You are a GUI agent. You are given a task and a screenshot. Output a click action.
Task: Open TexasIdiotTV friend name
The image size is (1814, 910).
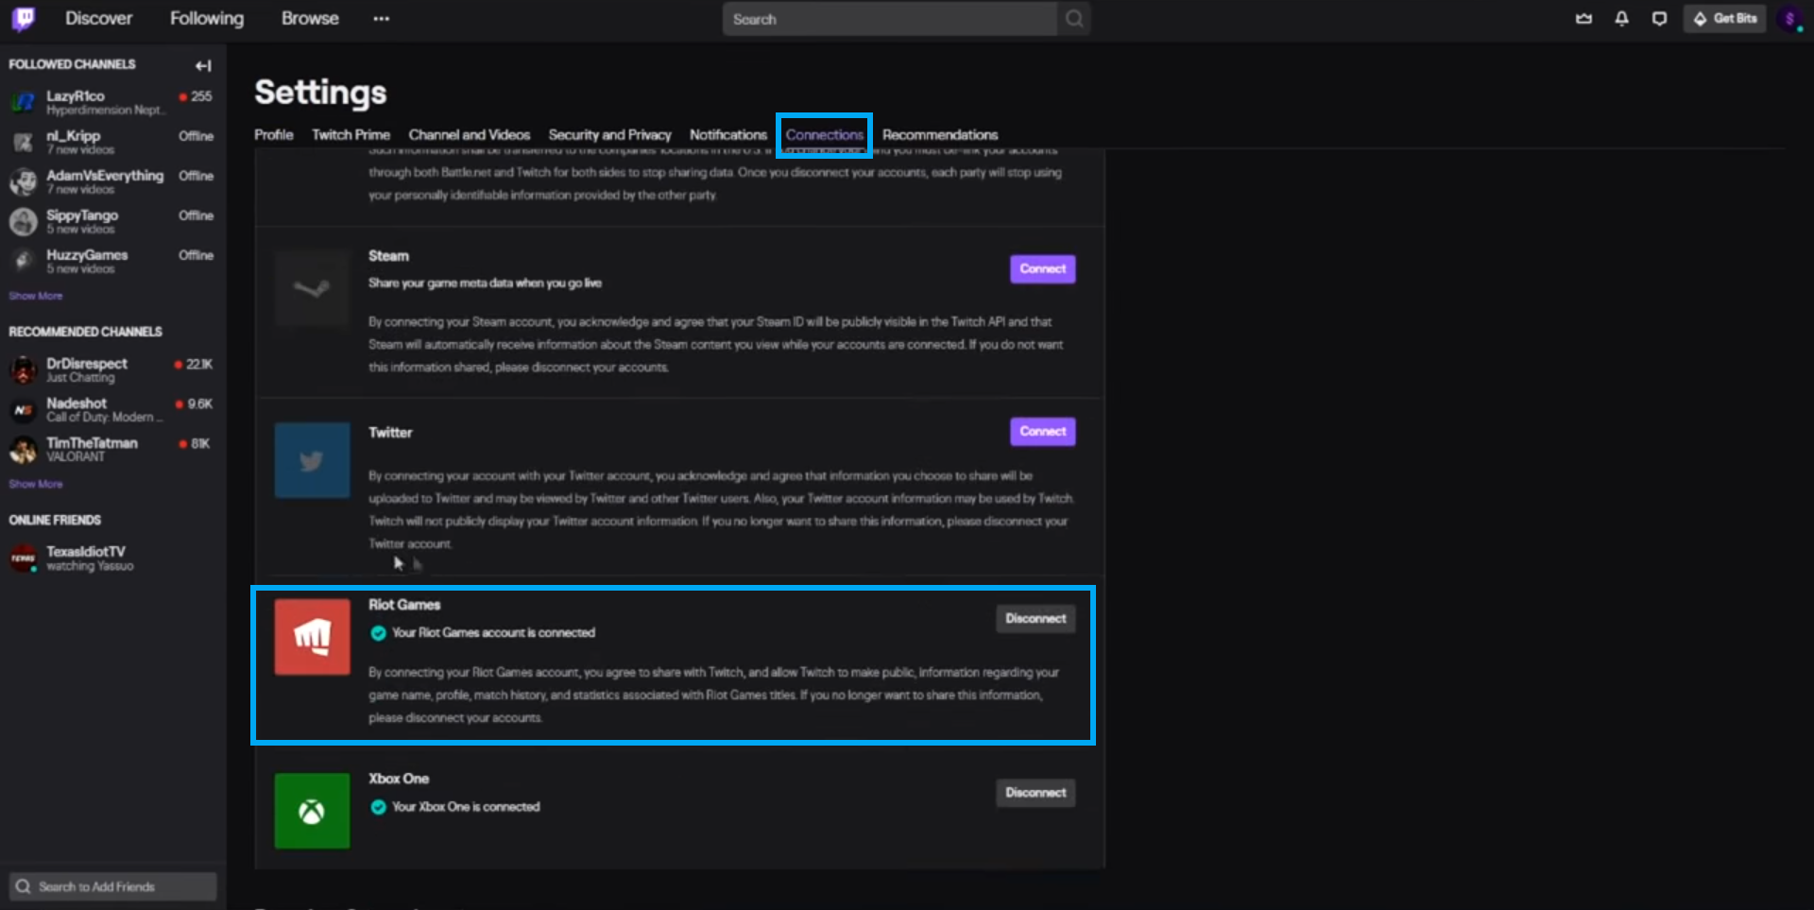pos(86,552)
